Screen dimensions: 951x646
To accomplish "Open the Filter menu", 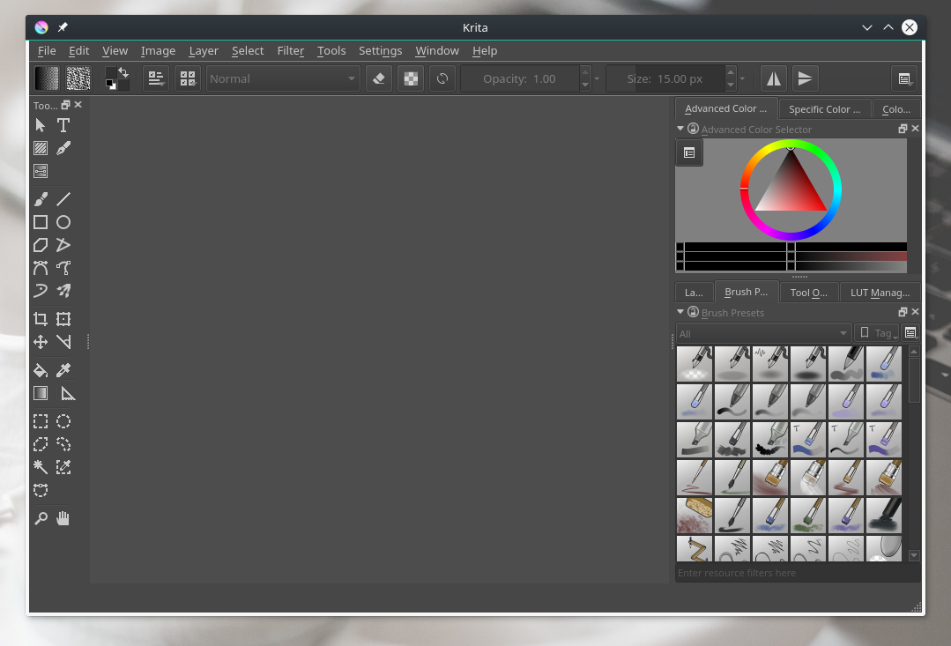I will click(x=291, y=51).
